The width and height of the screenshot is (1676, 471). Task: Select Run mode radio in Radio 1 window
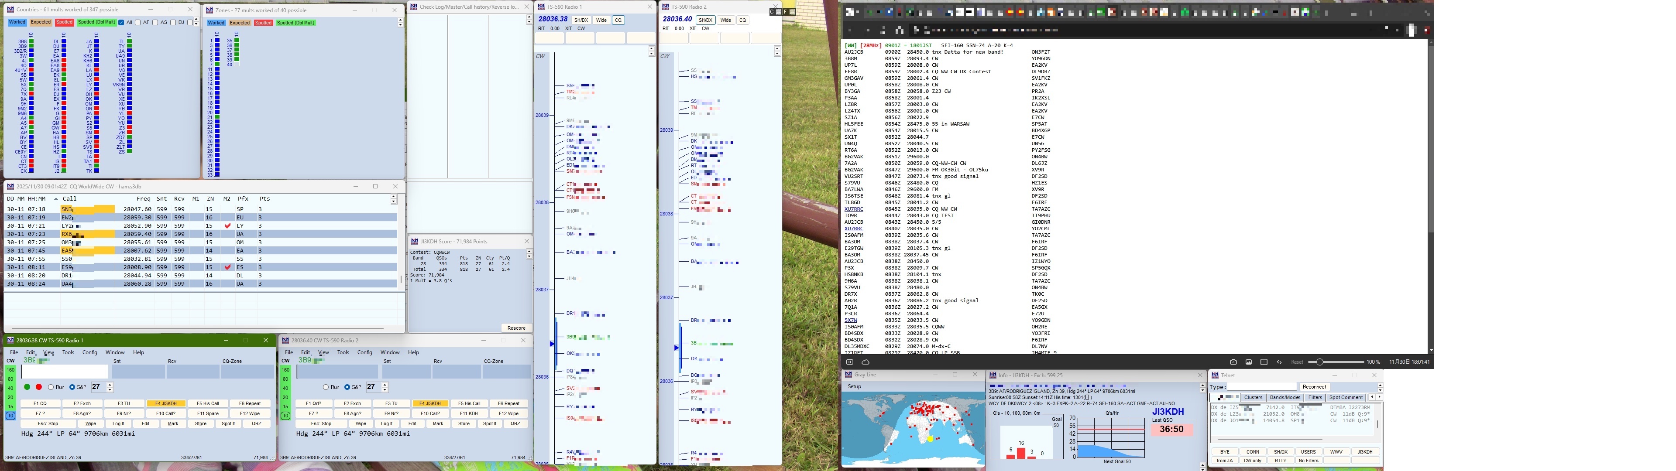tap(52, 387)
